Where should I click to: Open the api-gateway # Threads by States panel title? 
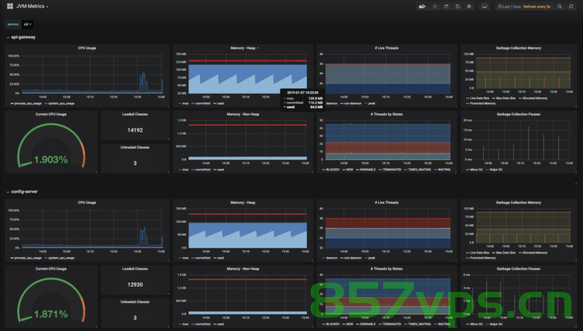[386, 114]
